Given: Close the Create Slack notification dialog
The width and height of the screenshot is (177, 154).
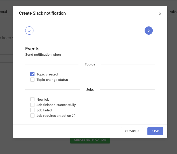Looking at the screenshot, I should [160, 14].
